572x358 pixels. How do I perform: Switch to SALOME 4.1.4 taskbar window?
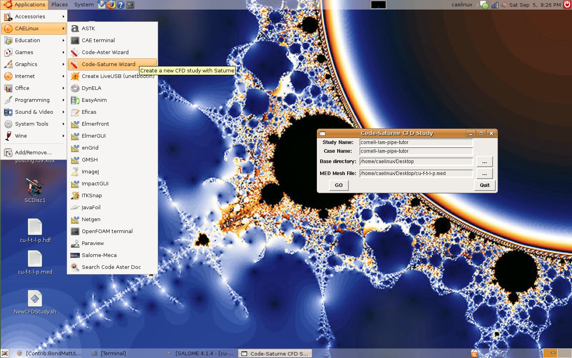pyautogui.click(x=200, y=353)
